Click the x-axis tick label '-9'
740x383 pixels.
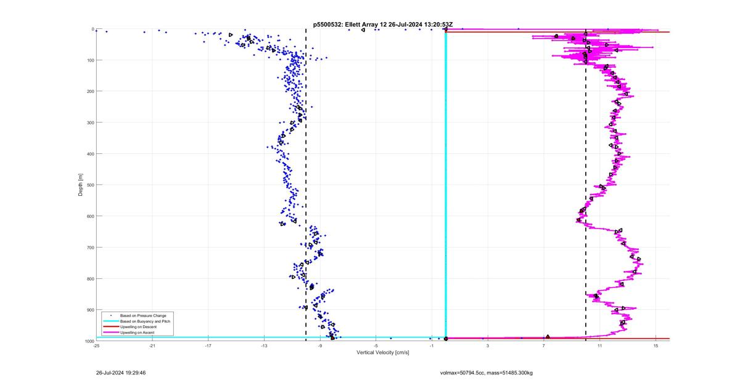(320, 345)
